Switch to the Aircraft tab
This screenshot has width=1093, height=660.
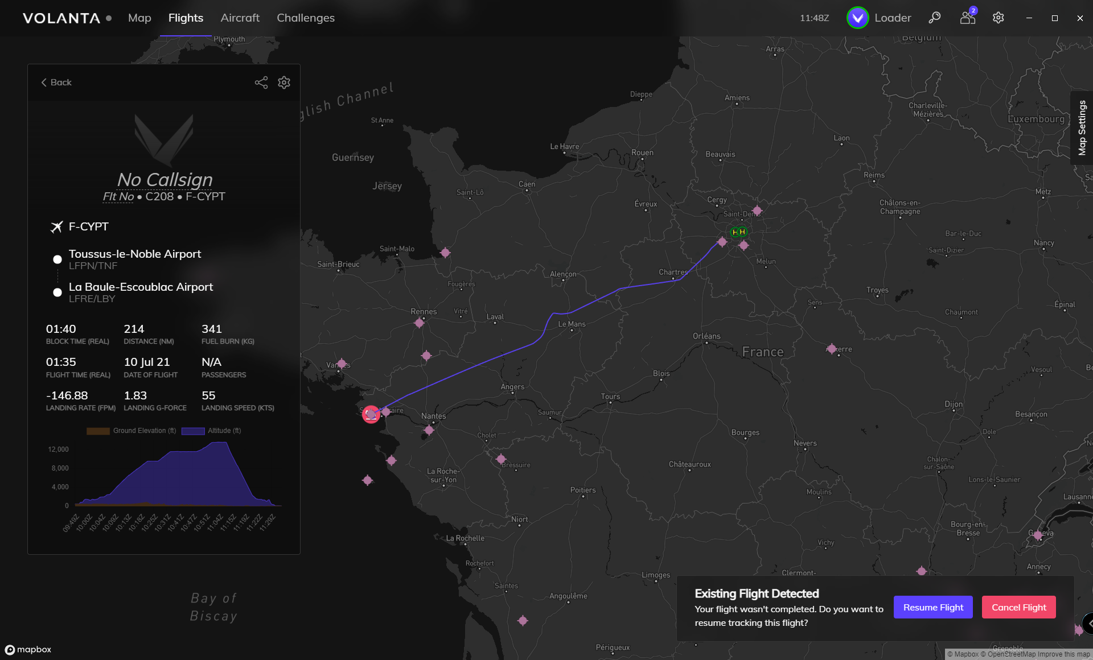240,18
